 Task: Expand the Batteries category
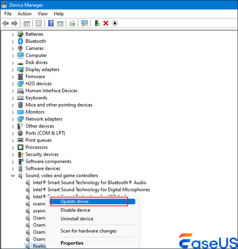(x=13, y=34)
